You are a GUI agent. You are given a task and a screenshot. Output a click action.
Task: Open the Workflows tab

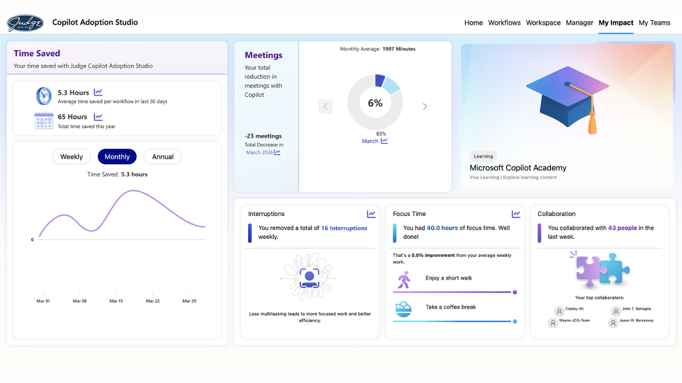[x=505, y=23]
